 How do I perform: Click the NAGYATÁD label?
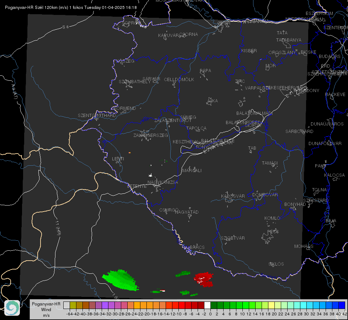click(x=187, y=212)
